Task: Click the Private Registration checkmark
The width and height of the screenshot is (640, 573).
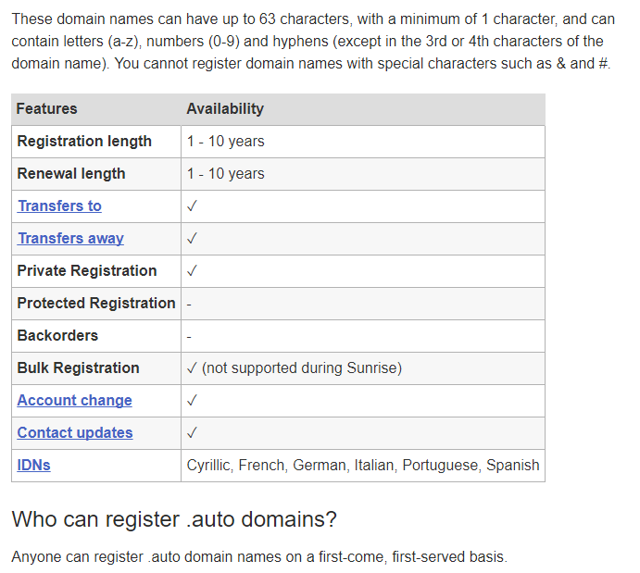Action: [192, 271]
